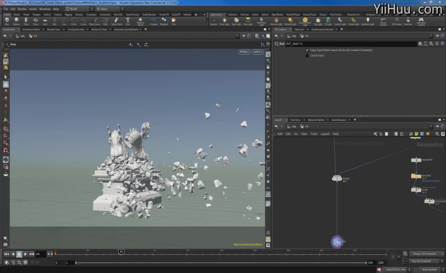Image resolution: width=446 pixels, height=273 pixels.
Task: Play the animation forward
Action: [25, 254]
